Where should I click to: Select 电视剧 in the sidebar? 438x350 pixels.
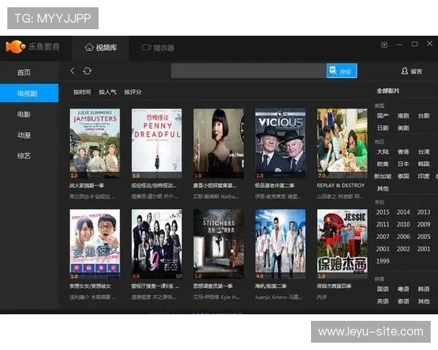[x=29, y=93]
